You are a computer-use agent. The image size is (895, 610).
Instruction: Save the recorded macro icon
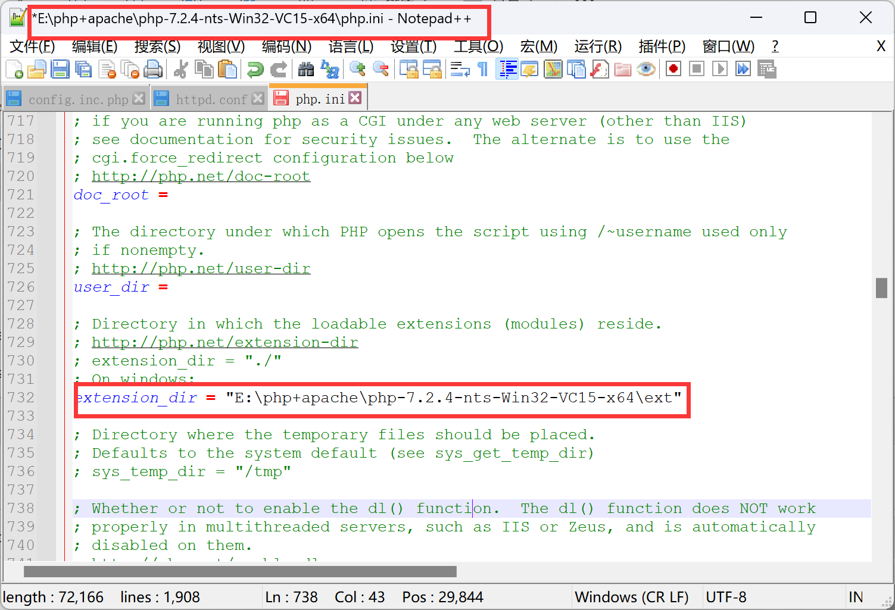click(x=767, y=70)
